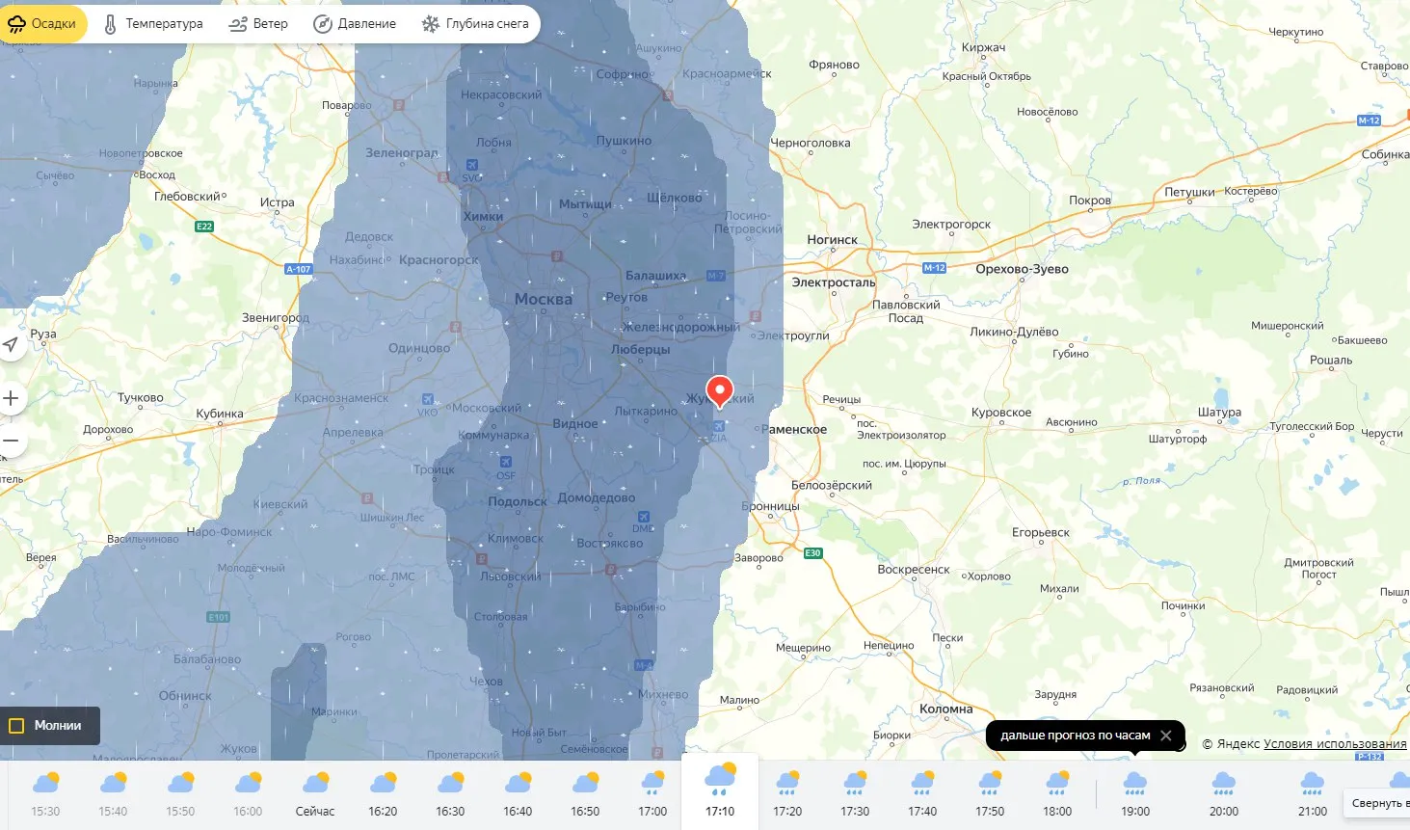The height and width of the screenshot is (830, 1410).
Task: Show the Глубина снега snow depth layer
Action: (x=475, y=24)
